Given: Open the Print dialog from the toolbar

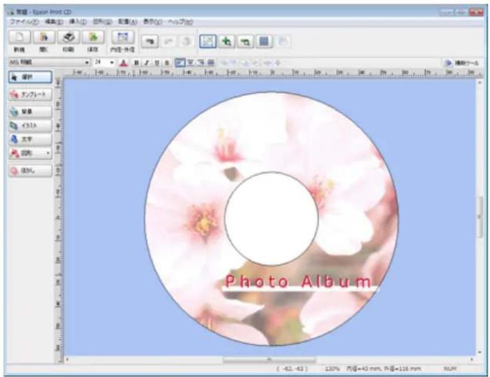Looking at the screenshot, I should [x=69, y=40].
